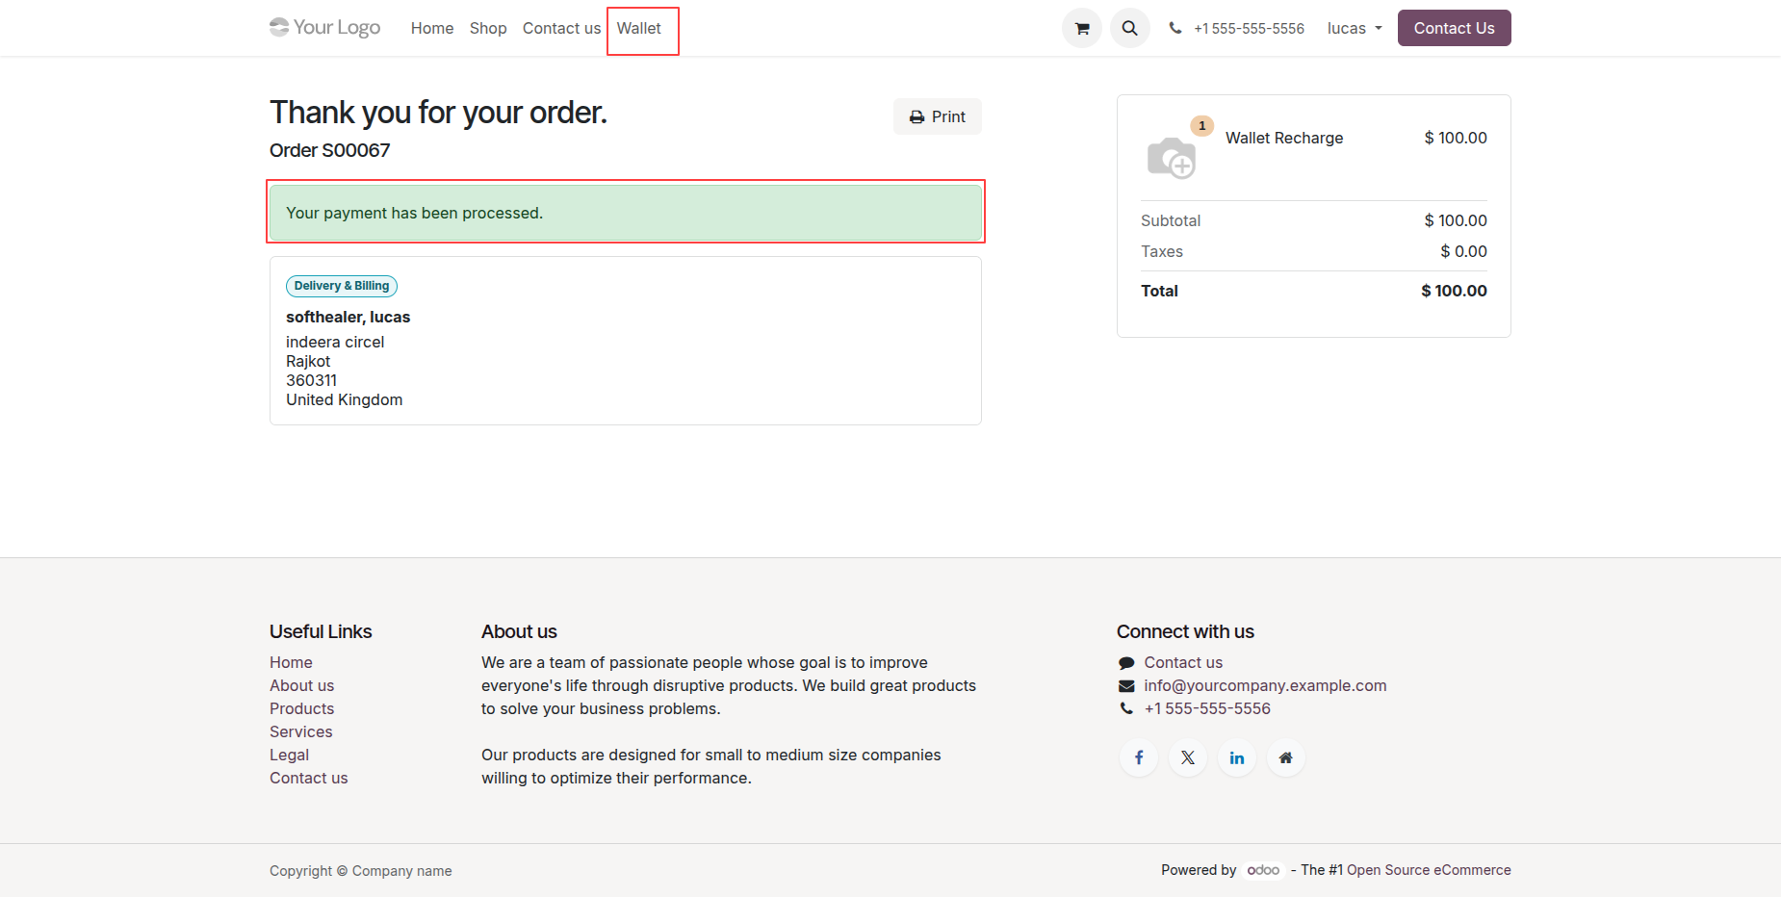Click the Delivery & Billing badge

tap(342, 286)
